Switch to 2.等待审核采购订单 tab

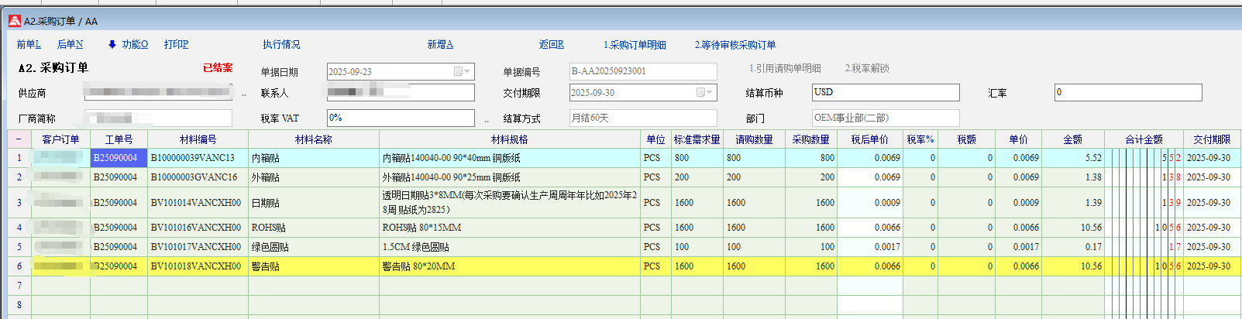[x=735, y=45]
